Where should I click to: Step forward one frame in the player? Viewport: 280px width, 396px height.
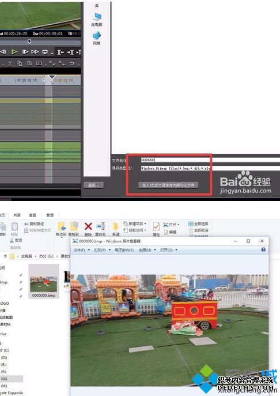click(x=25, y=52)
